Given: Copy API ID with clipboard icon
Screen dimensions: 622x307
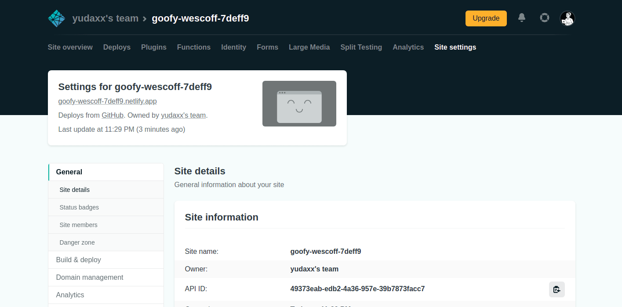Looking at the screenshot, I should 557,289.
